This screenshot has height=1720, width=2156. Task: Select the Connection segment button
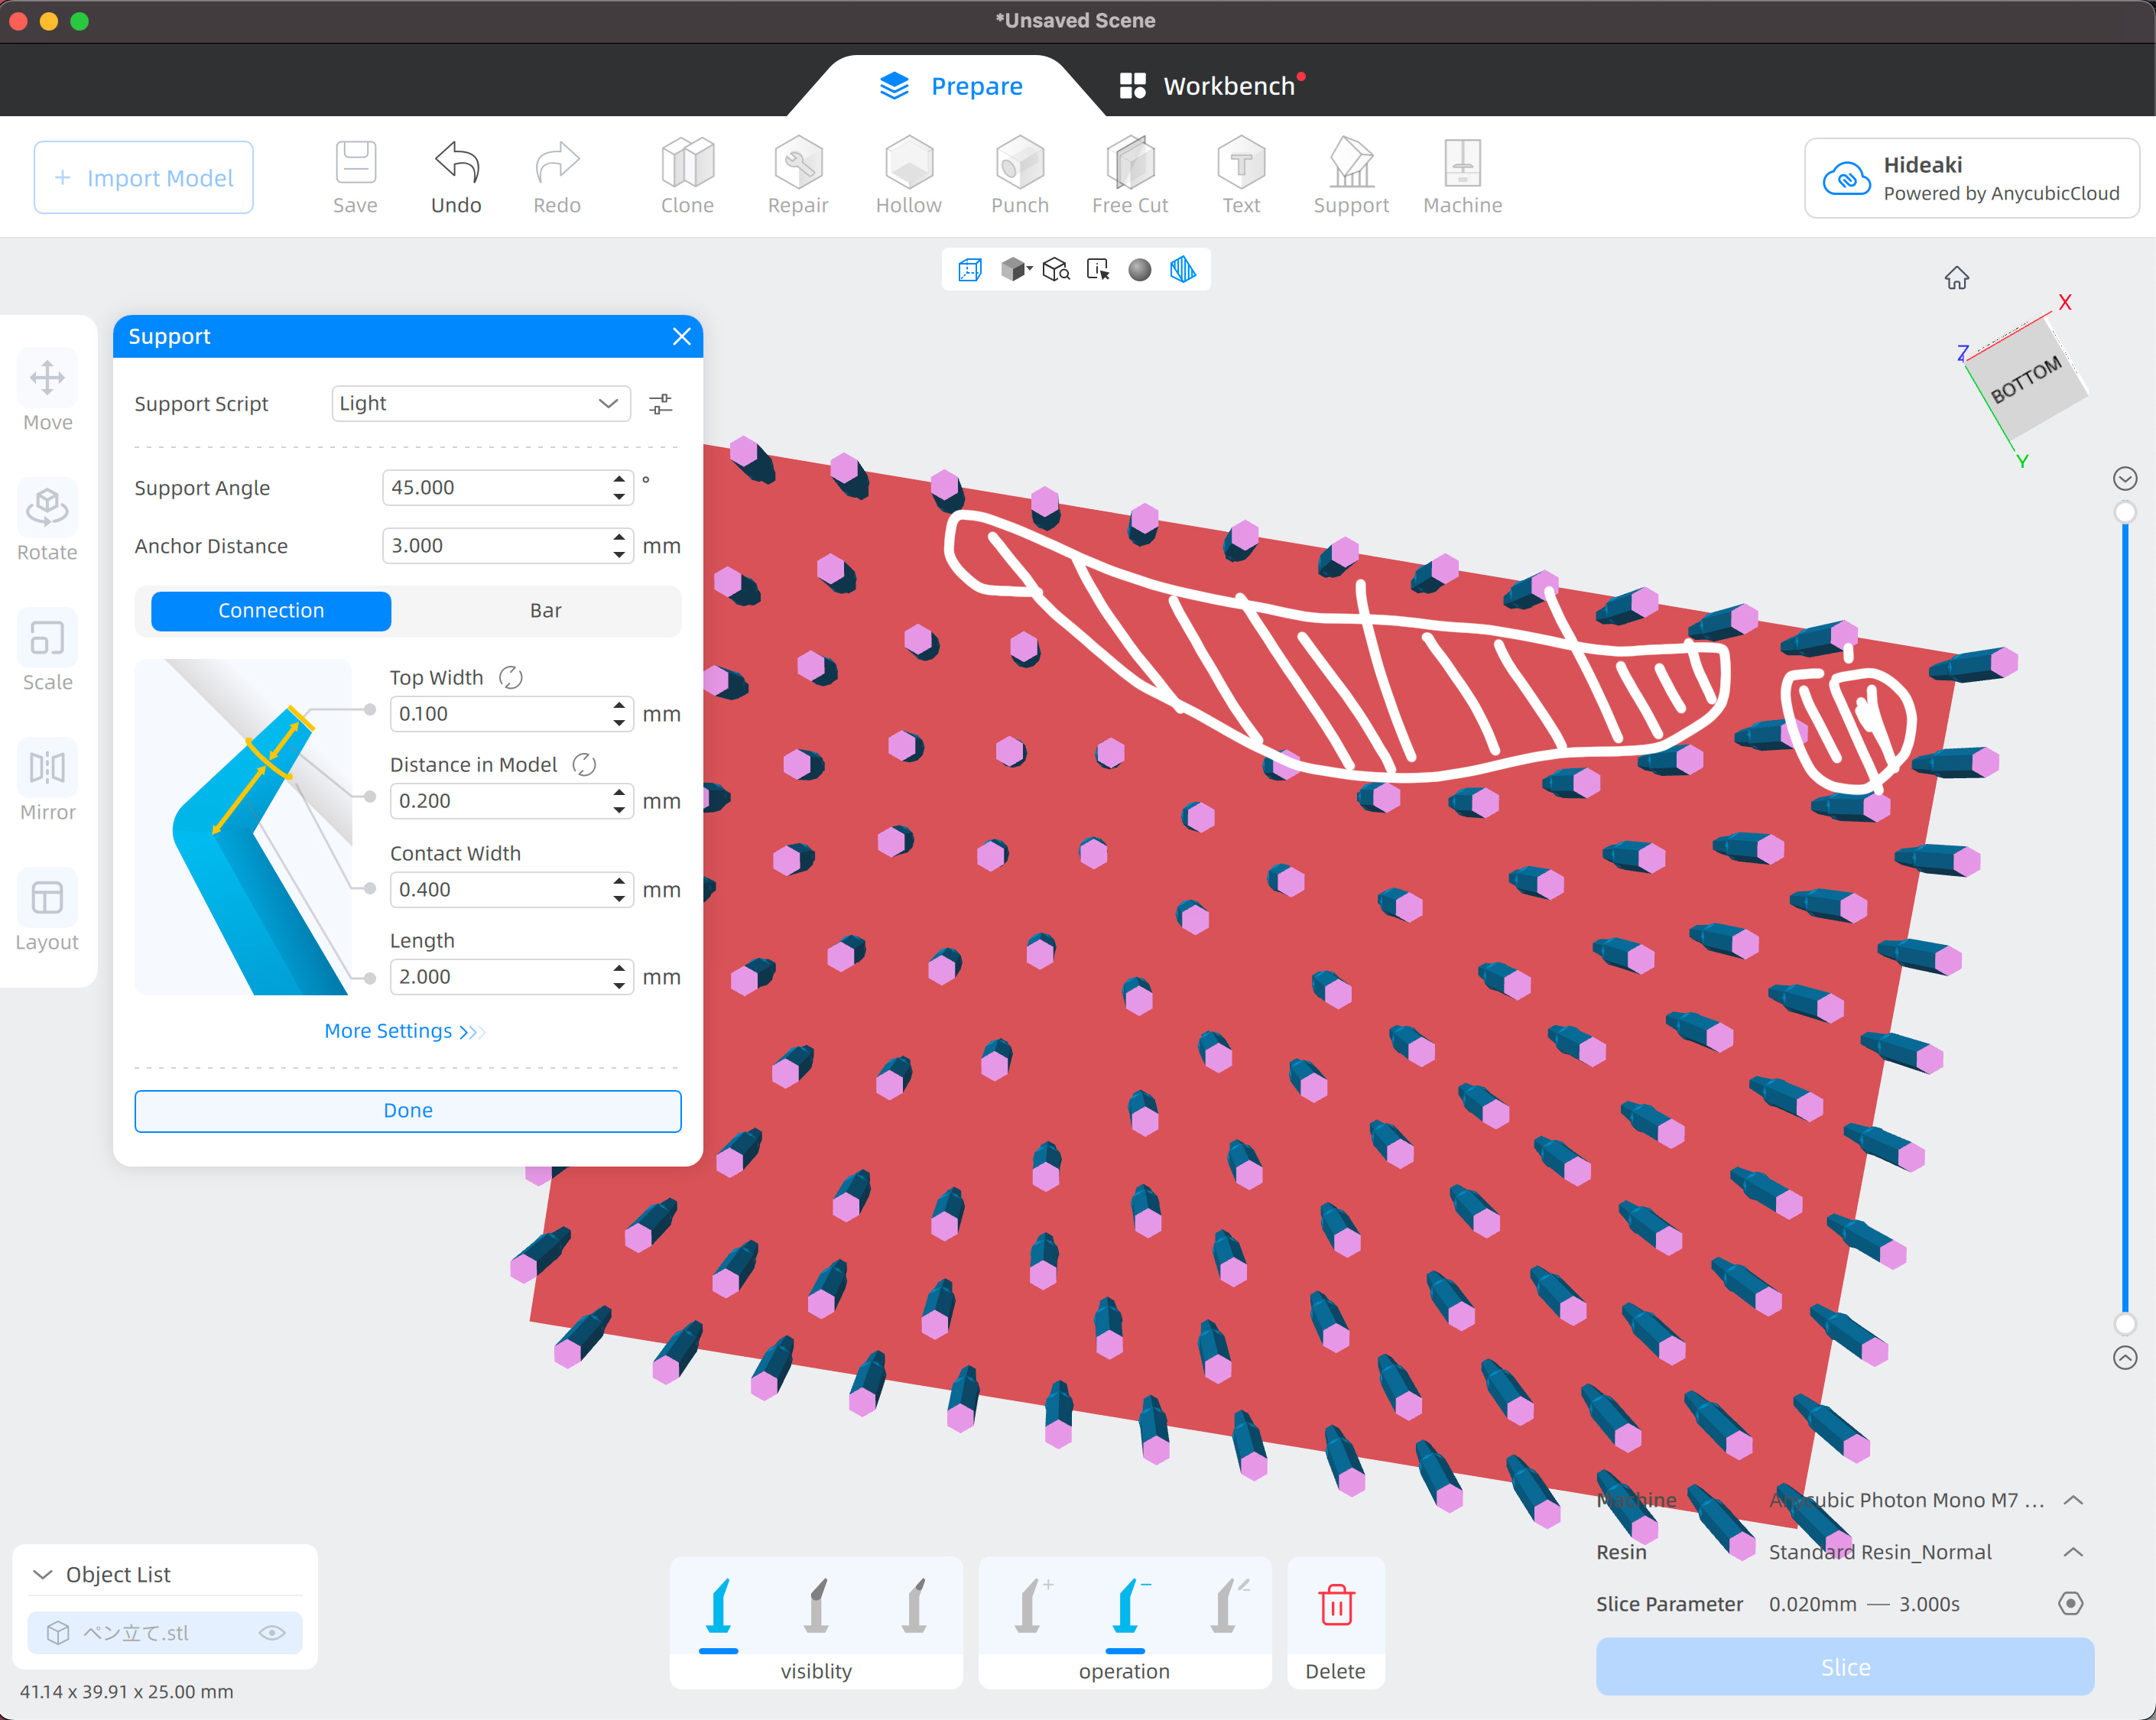(x=271, y=611)
